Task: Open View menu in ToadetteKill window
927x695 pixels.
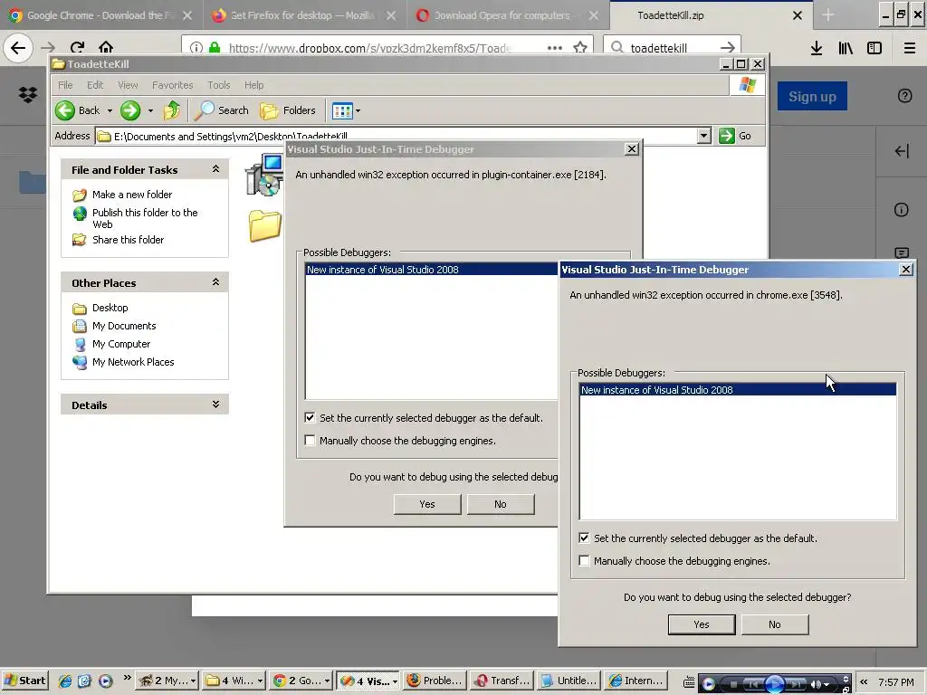Action: click(128, 85)
